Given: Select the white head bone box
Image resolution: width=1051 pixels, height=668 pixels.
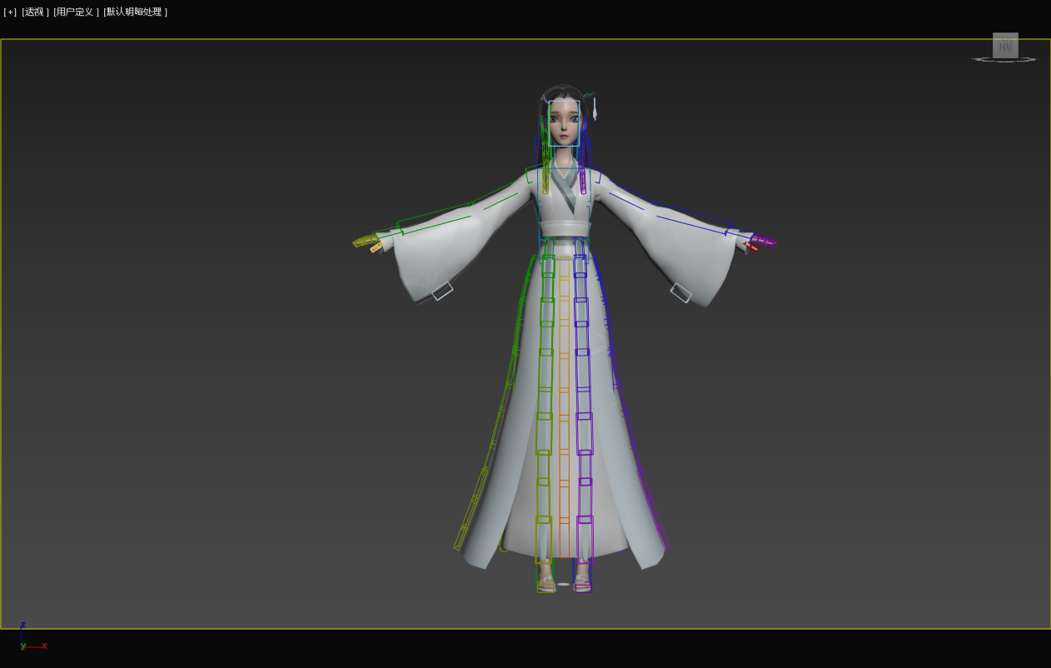Looking at the screenshot, I should tap(564, 123).
